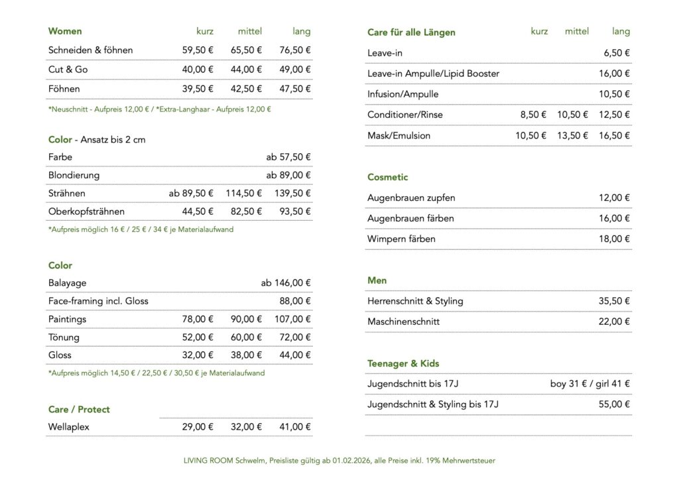The width and height of the screenshot is (679, 480).
Task: Click the Mask/Emulsion mittel price 13,50 €
Action: (x=572, y=135)
